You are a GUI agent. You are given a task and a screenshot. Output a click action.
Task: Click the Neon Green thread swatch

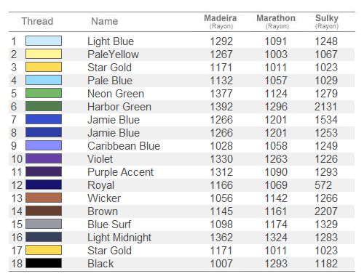click(44, 93)
